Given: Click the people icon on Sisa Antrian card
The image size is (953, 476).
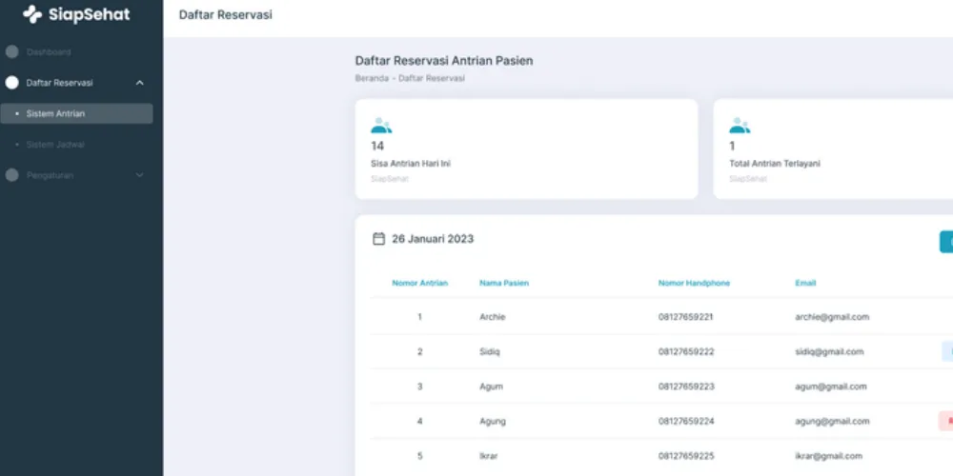Looking at the screenshot, I should (381, 126).
